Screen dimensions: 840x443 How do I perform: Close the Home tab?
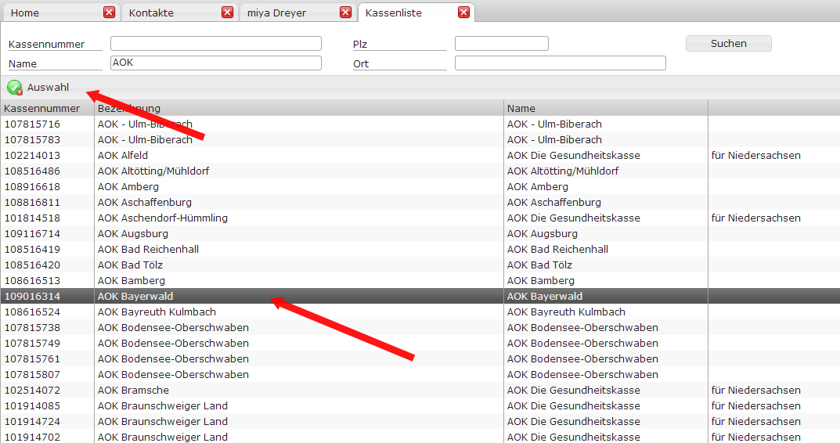[x=110, y=13]
